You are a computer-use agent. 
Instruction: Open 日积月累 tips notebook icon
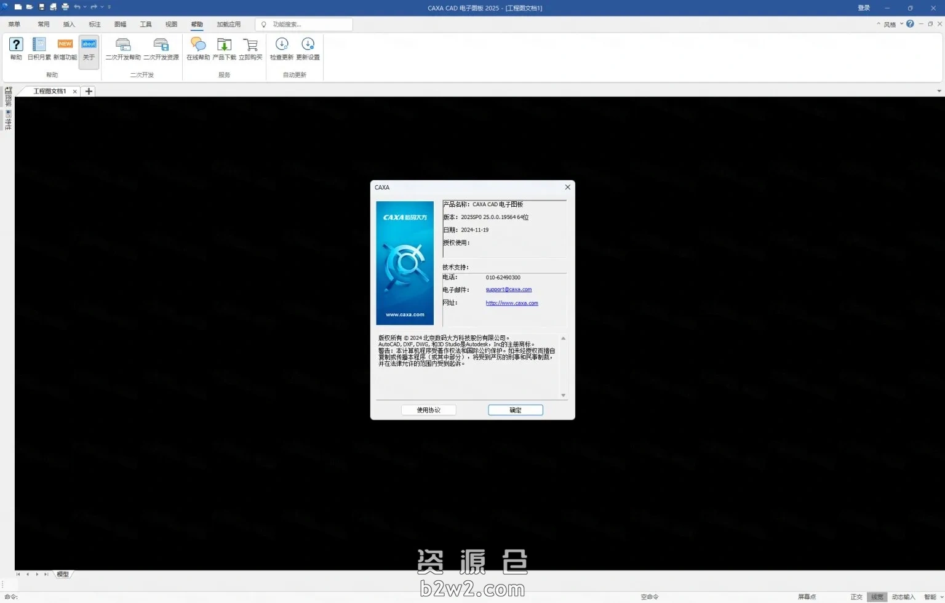click(39, 49)
